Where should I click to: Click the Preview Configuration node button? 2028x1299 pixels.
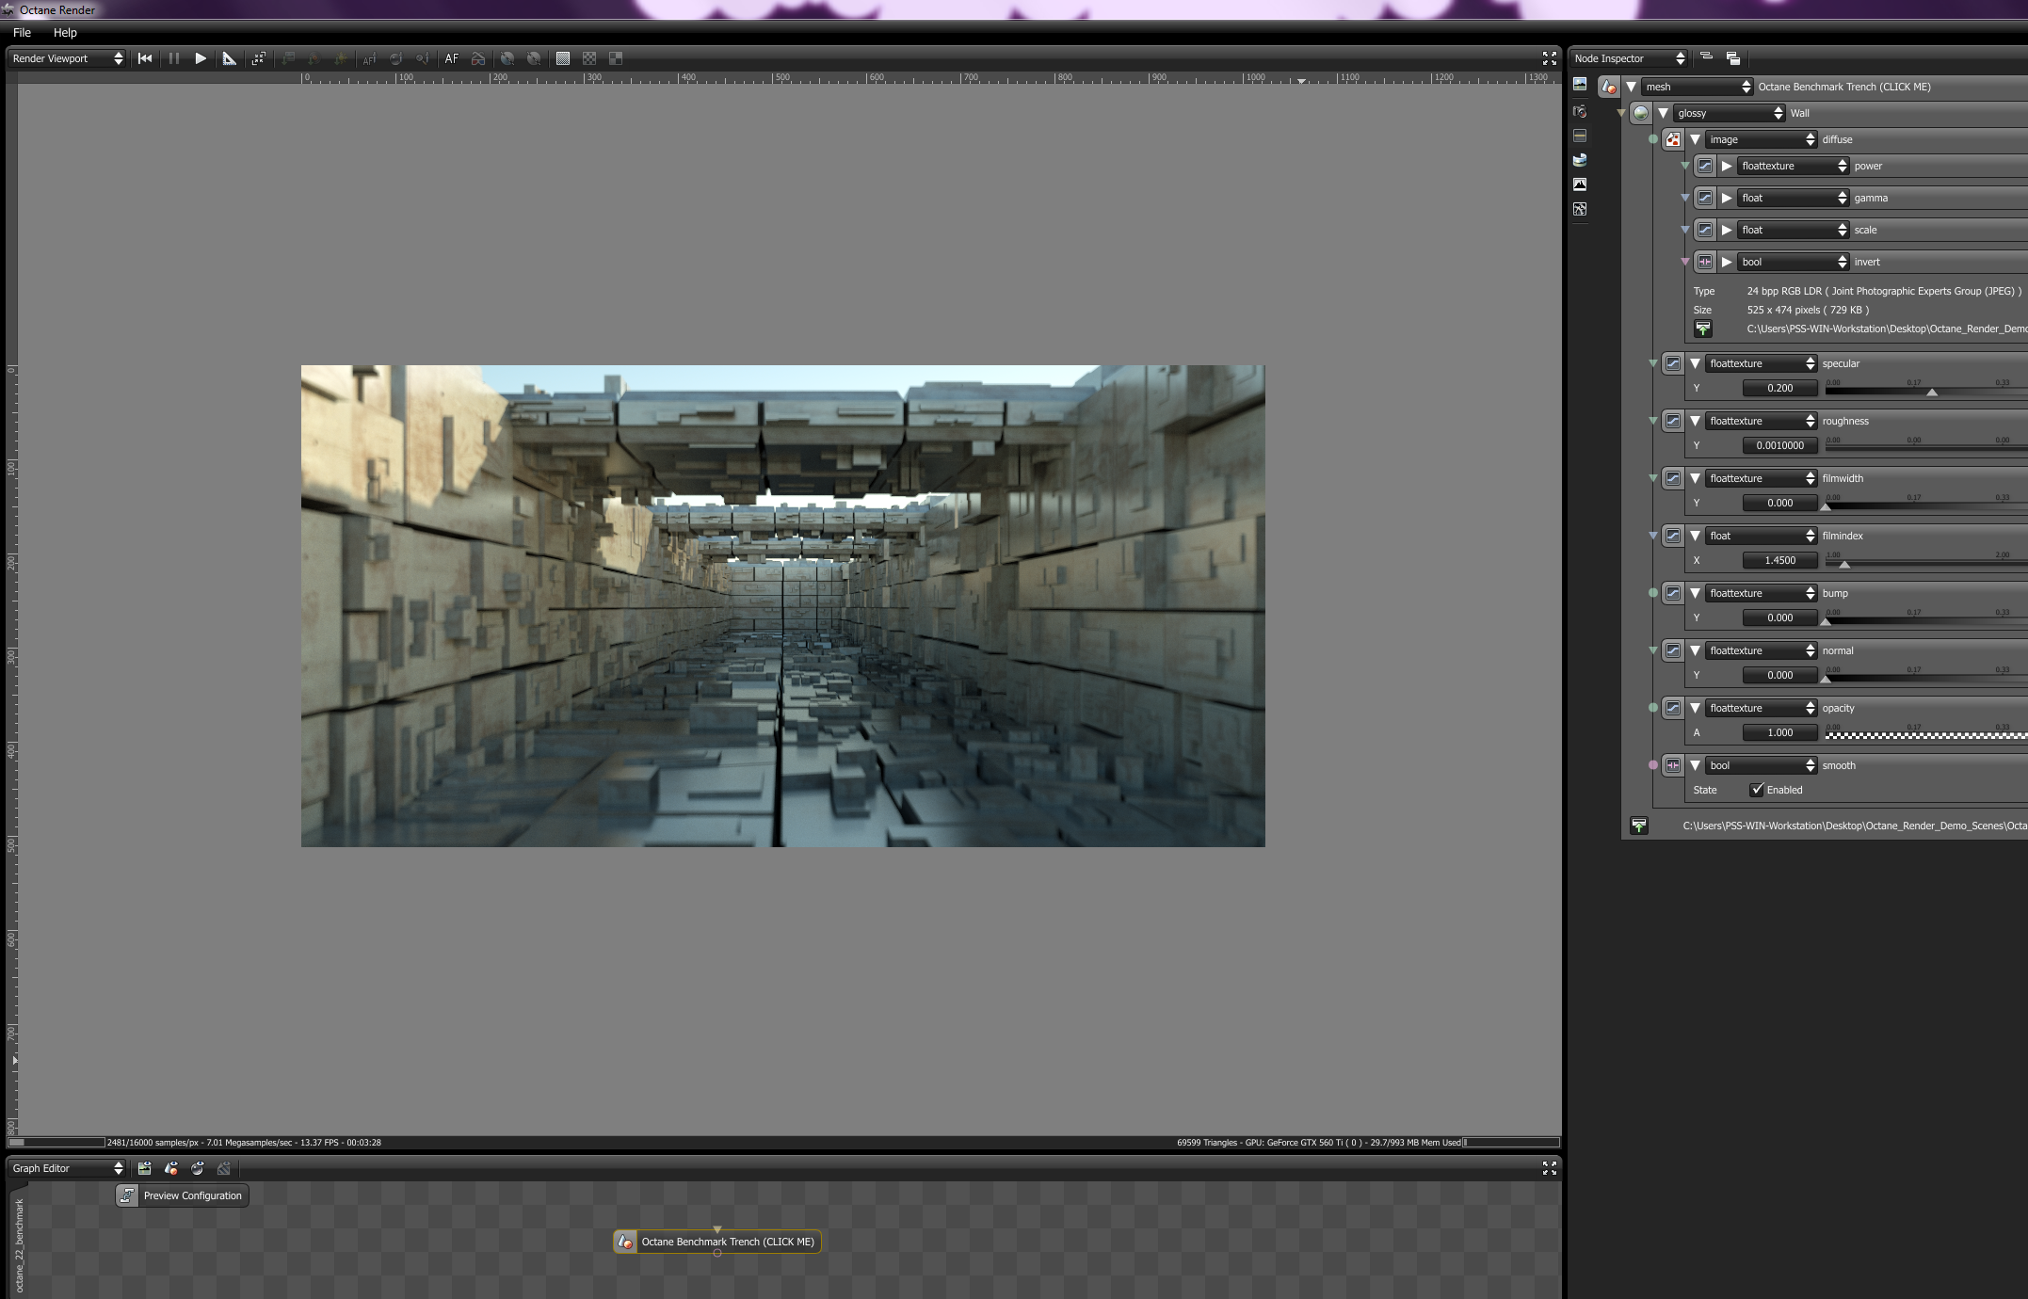183,1195
